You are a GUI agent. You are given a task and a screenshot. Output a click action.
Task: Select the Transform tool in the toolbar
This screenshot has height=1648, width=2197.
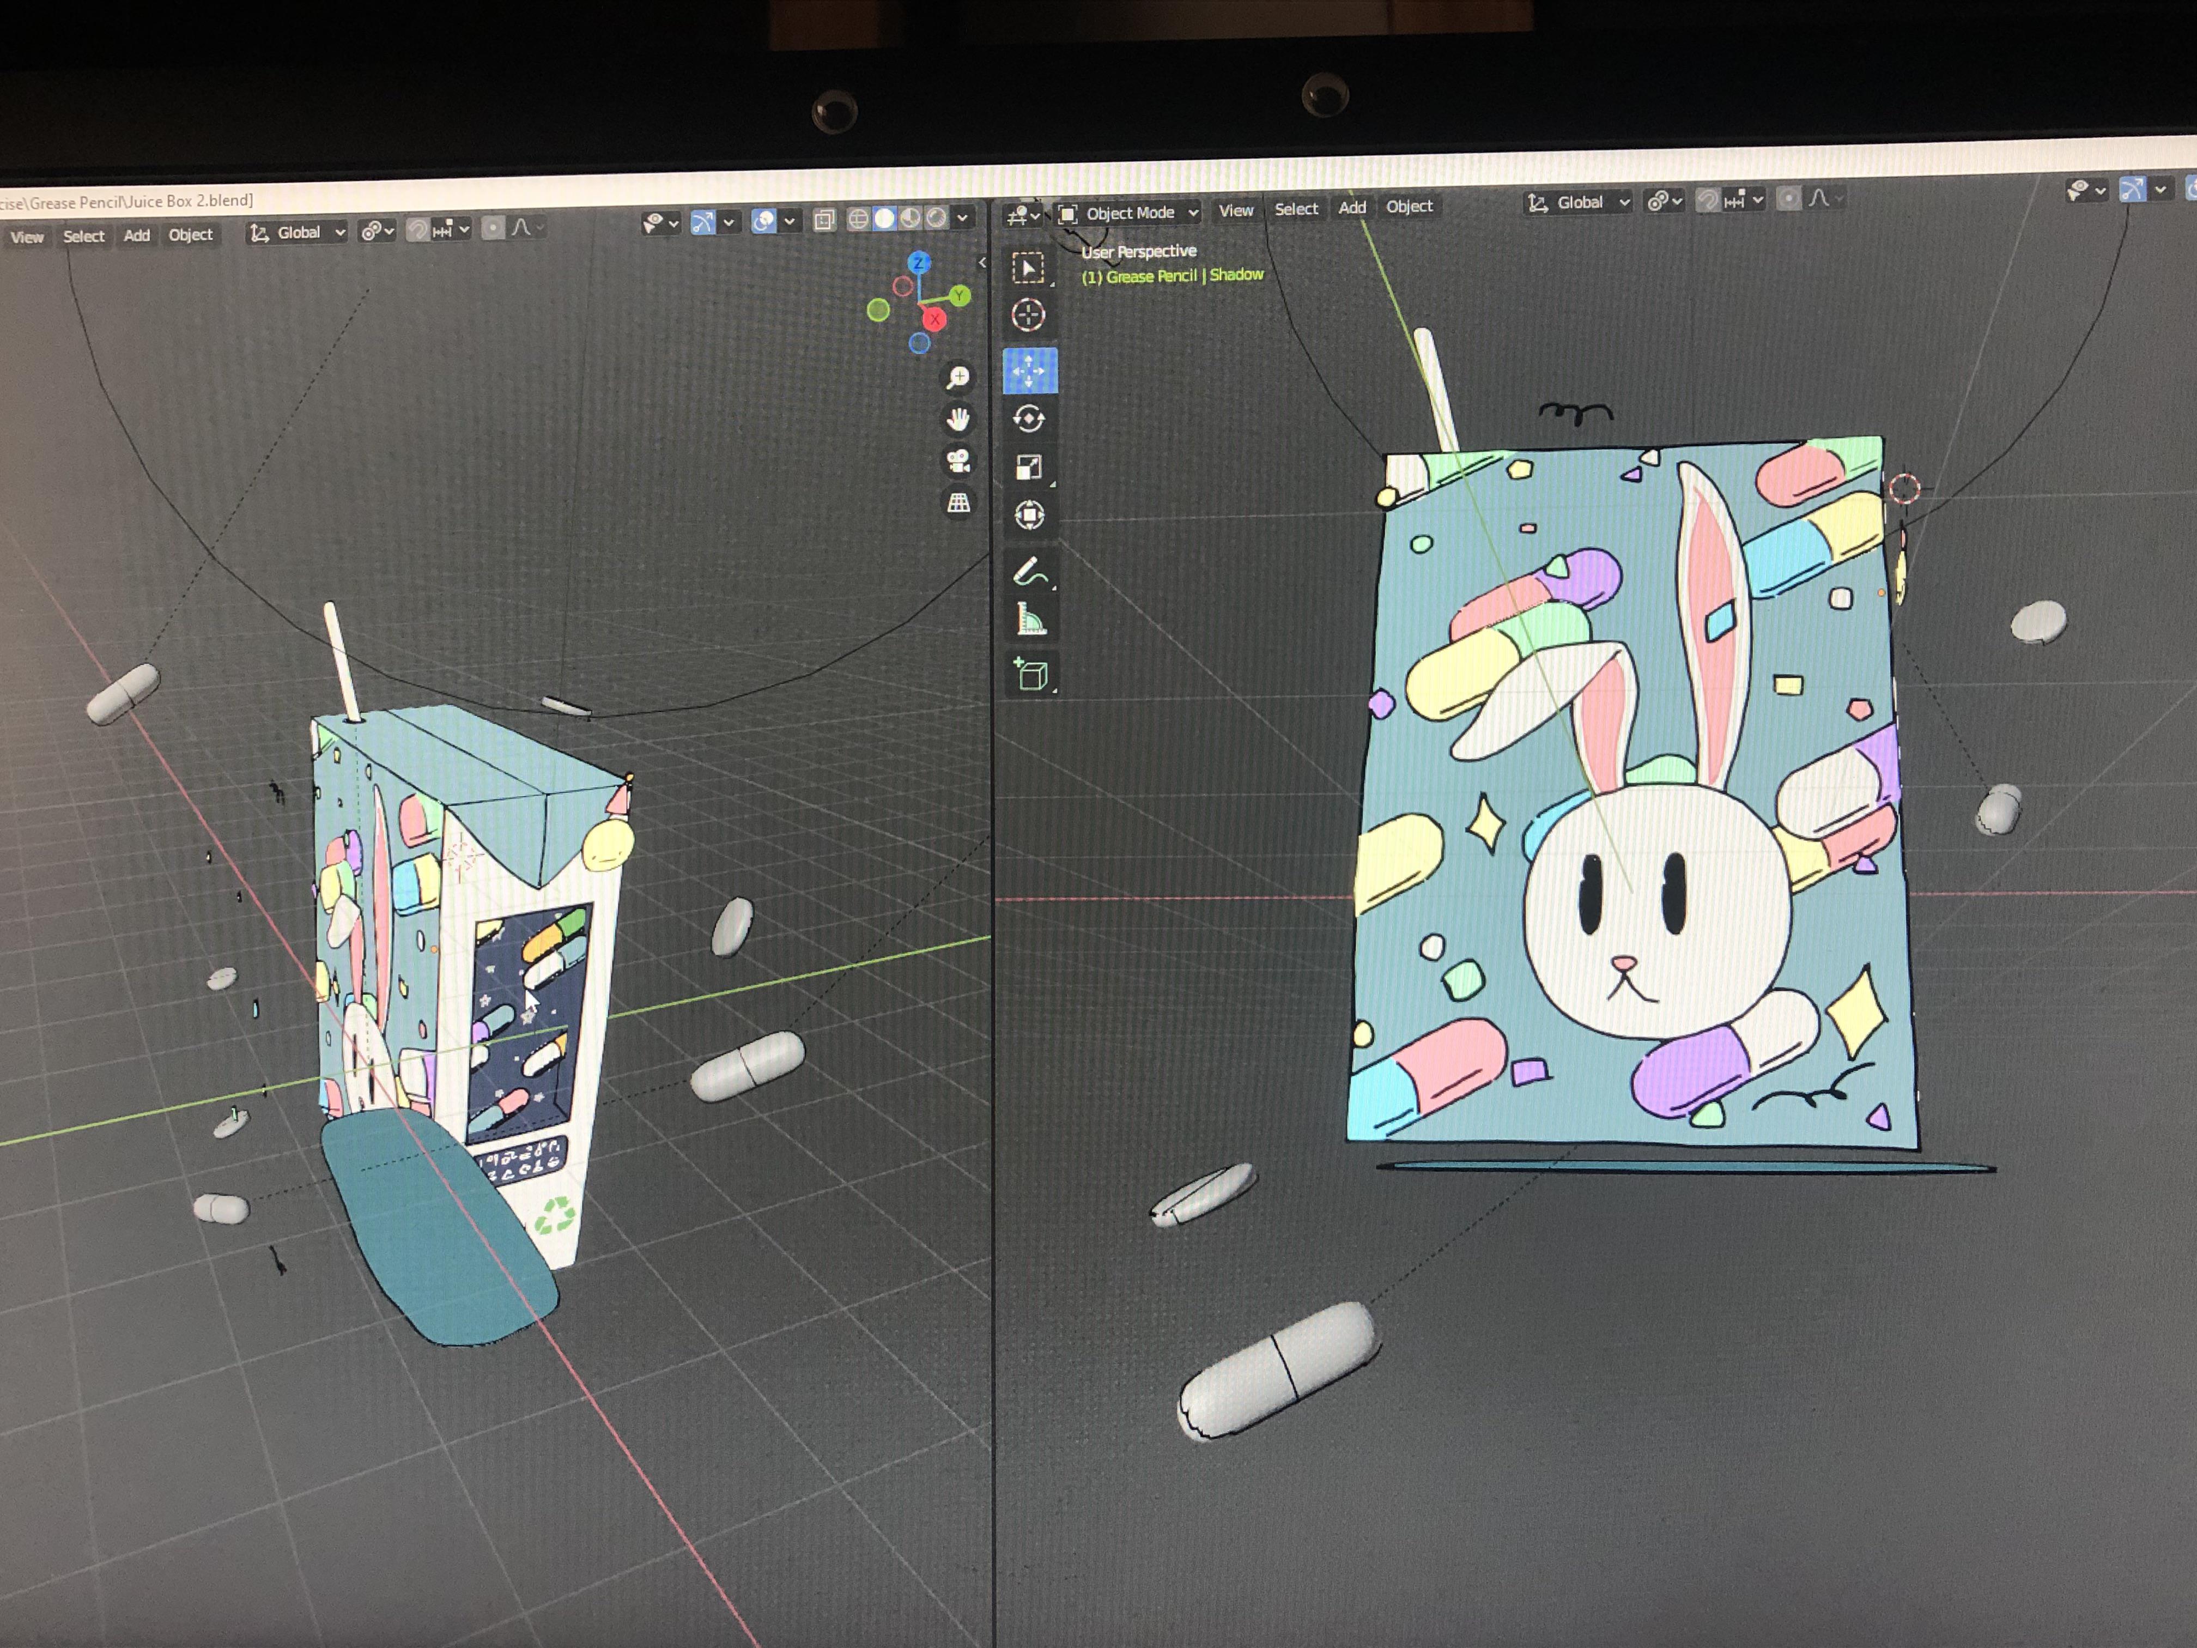click(1030, 514)
